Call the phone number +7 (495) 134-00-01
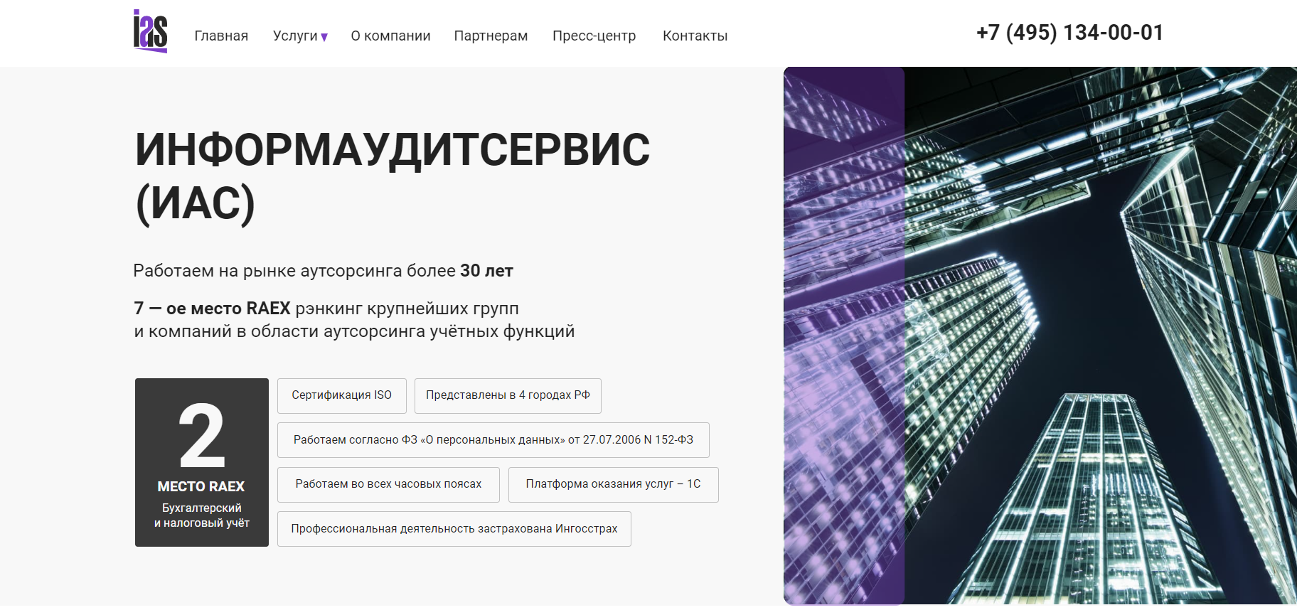This screenshot has height=610, width=1297. click(x=1069, y=33)
